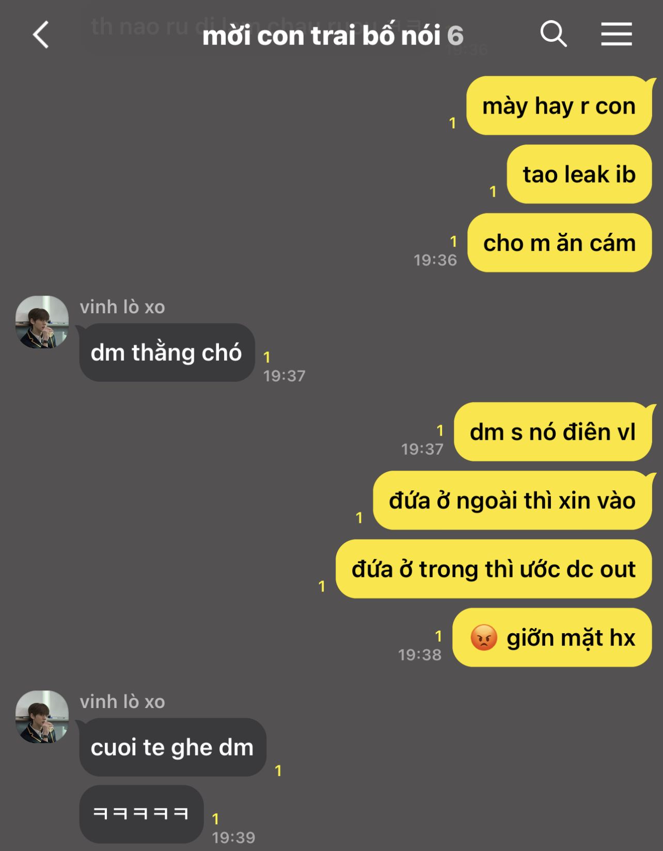Select the 'tao leak ib' message bubble

point(579,174)
